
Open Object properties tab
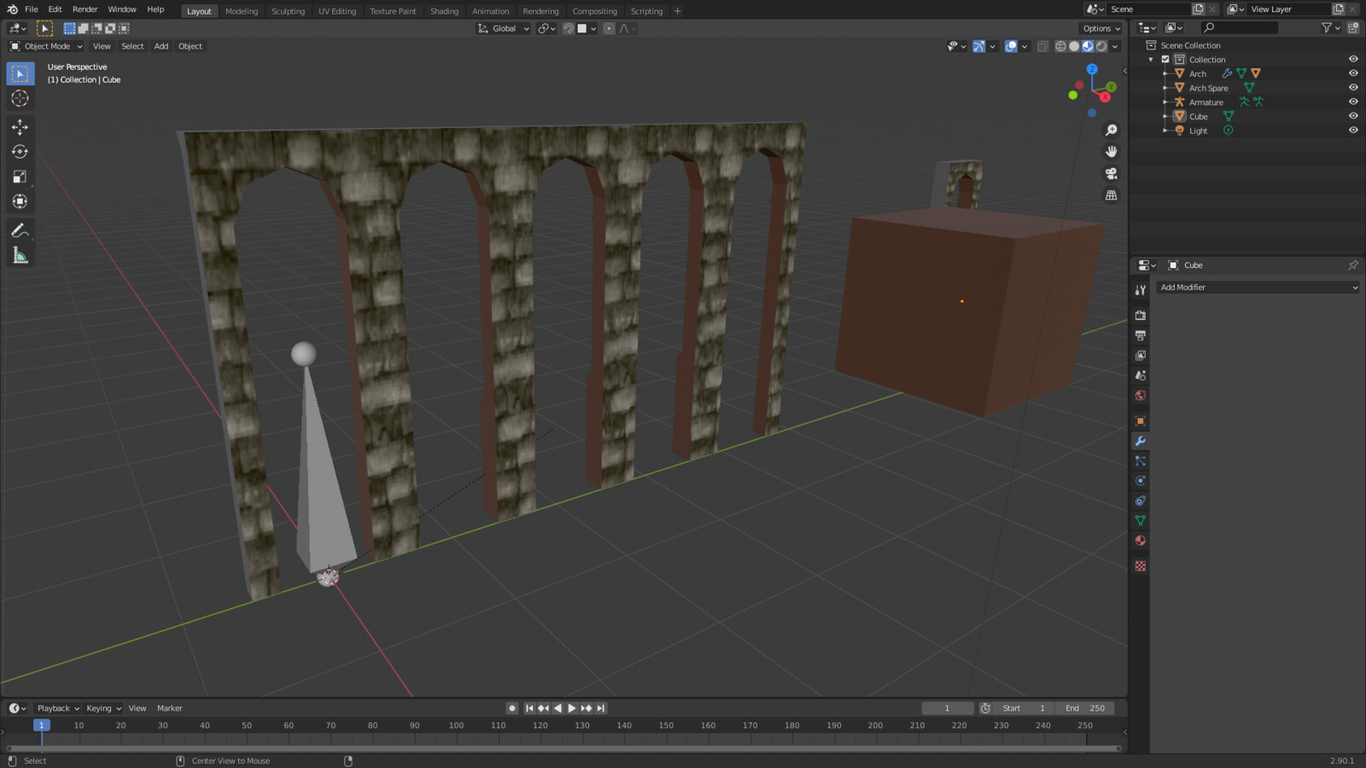pyautogui.click(x=1140, y=421)
